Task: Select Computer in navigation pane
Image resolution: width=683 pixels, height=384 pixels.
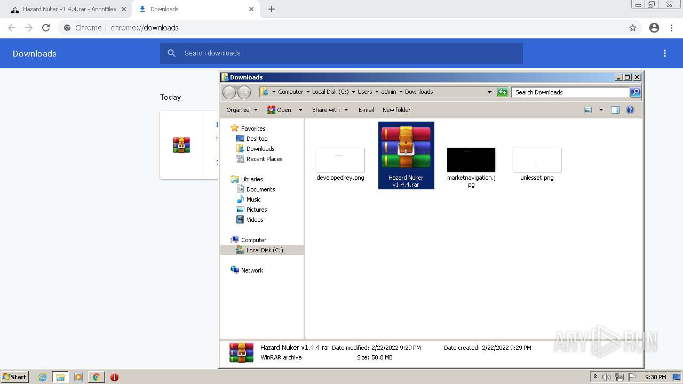Action: point(253,240)
